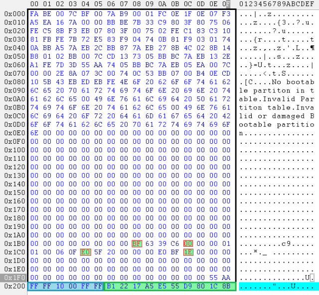The height and width of the screenshot is (295, 319).
Task: Click ASCII text 'No bootab' in row 0x080
Action: [293, 82]
